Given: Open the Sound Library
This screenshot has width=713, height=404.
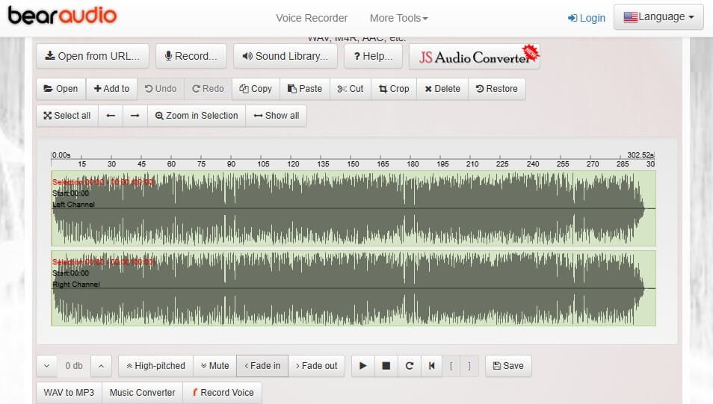Looking at the screenshot, I should [285, 56].
